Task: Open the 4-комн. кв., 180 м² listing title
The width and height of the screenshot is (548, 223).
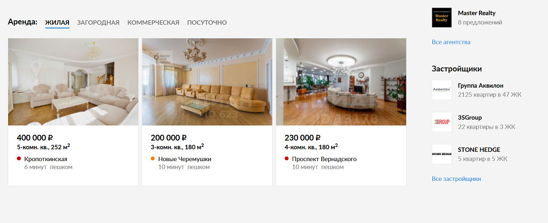Action: pyautogui.click(x=311, y=147)
